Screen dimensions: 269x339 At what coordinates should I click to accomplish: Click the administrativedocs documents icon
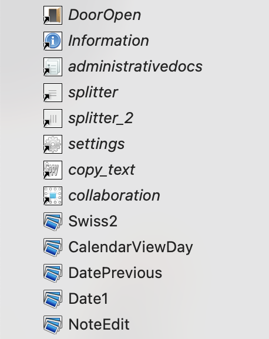[x=53, y=67]
